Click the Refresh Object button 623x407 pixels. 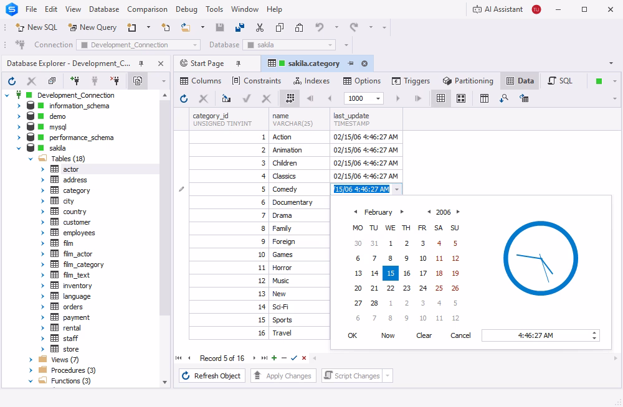click(x=212, y=376)
